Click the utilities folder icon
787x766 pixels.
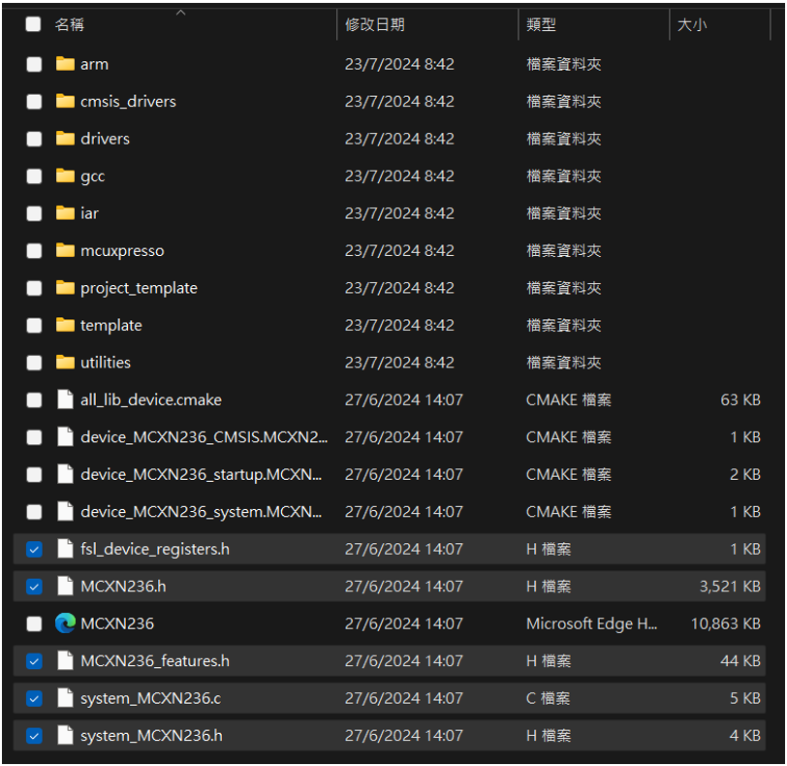click(x=65, y=363)
